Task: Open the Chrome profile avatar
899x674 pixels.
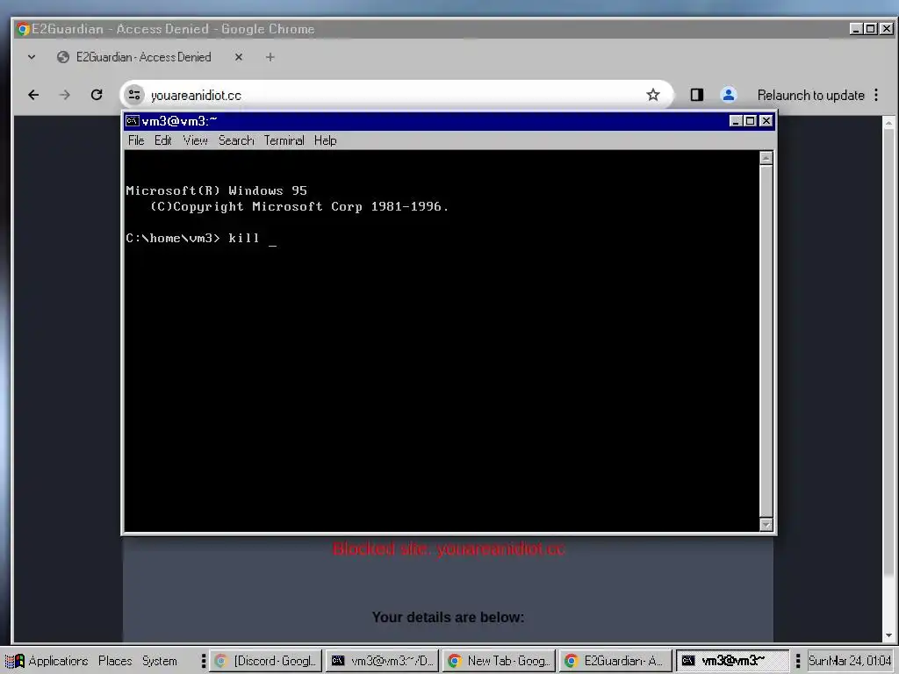Action: click(728, 95)
